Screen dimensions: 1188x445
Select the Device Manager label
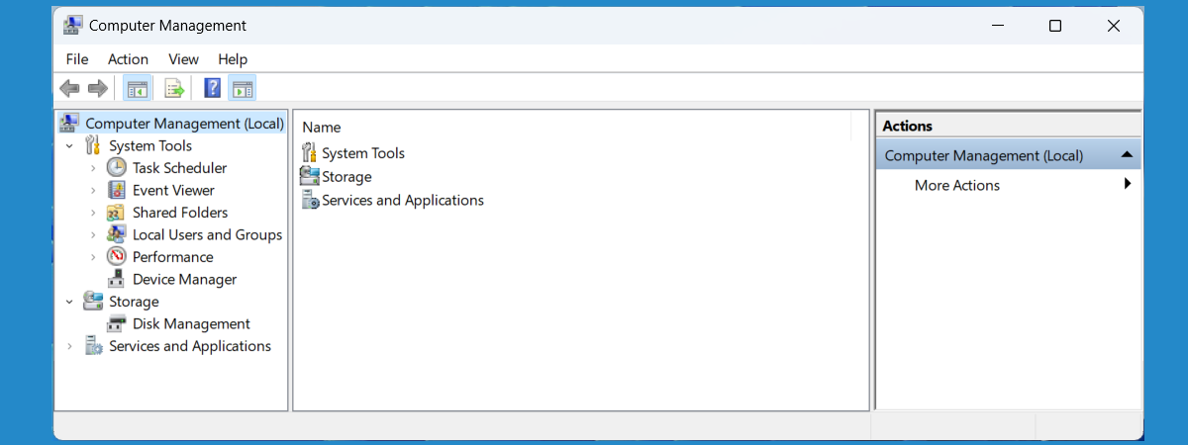point(185,279)
